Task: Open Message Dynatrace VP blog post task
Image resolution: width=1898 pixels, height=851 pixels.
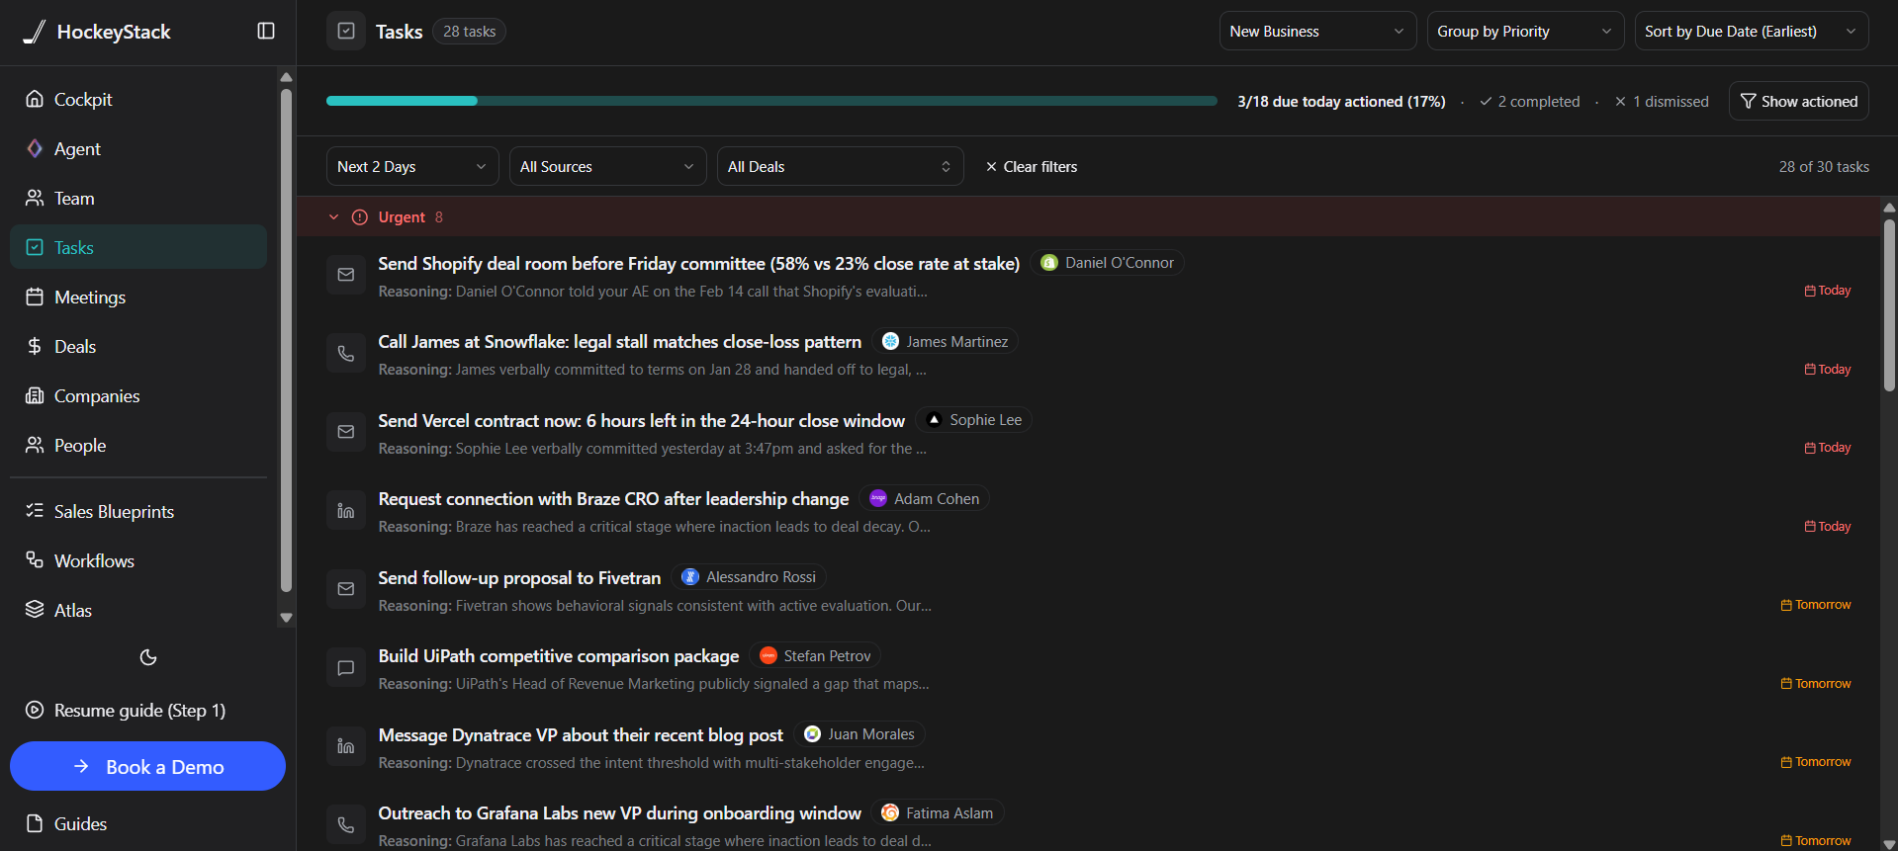Action: (581, 734)
